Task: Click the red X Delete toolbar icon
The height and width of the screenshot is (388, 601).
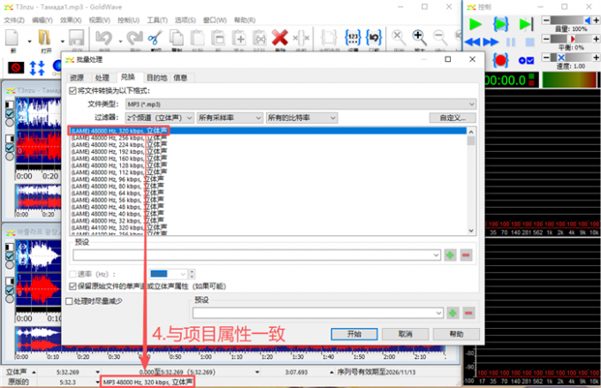Action: tap(280, 38)
